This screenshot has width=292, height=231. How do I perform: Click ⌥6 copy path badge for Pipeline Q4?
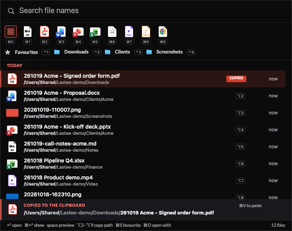click(x=240, y=164)
